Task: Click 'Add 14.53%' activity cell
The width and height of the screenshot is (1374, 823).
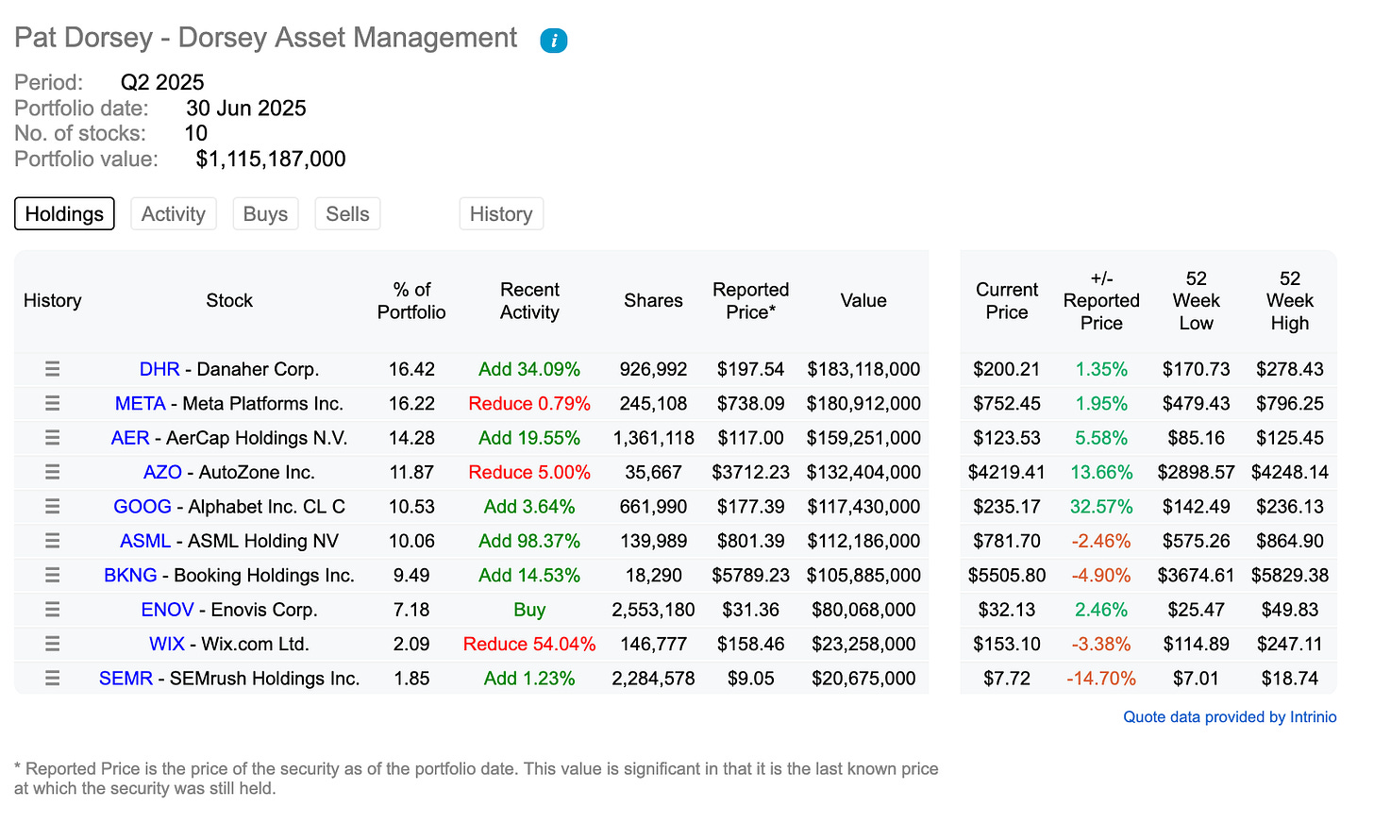Action: click(x=529, y=575)
